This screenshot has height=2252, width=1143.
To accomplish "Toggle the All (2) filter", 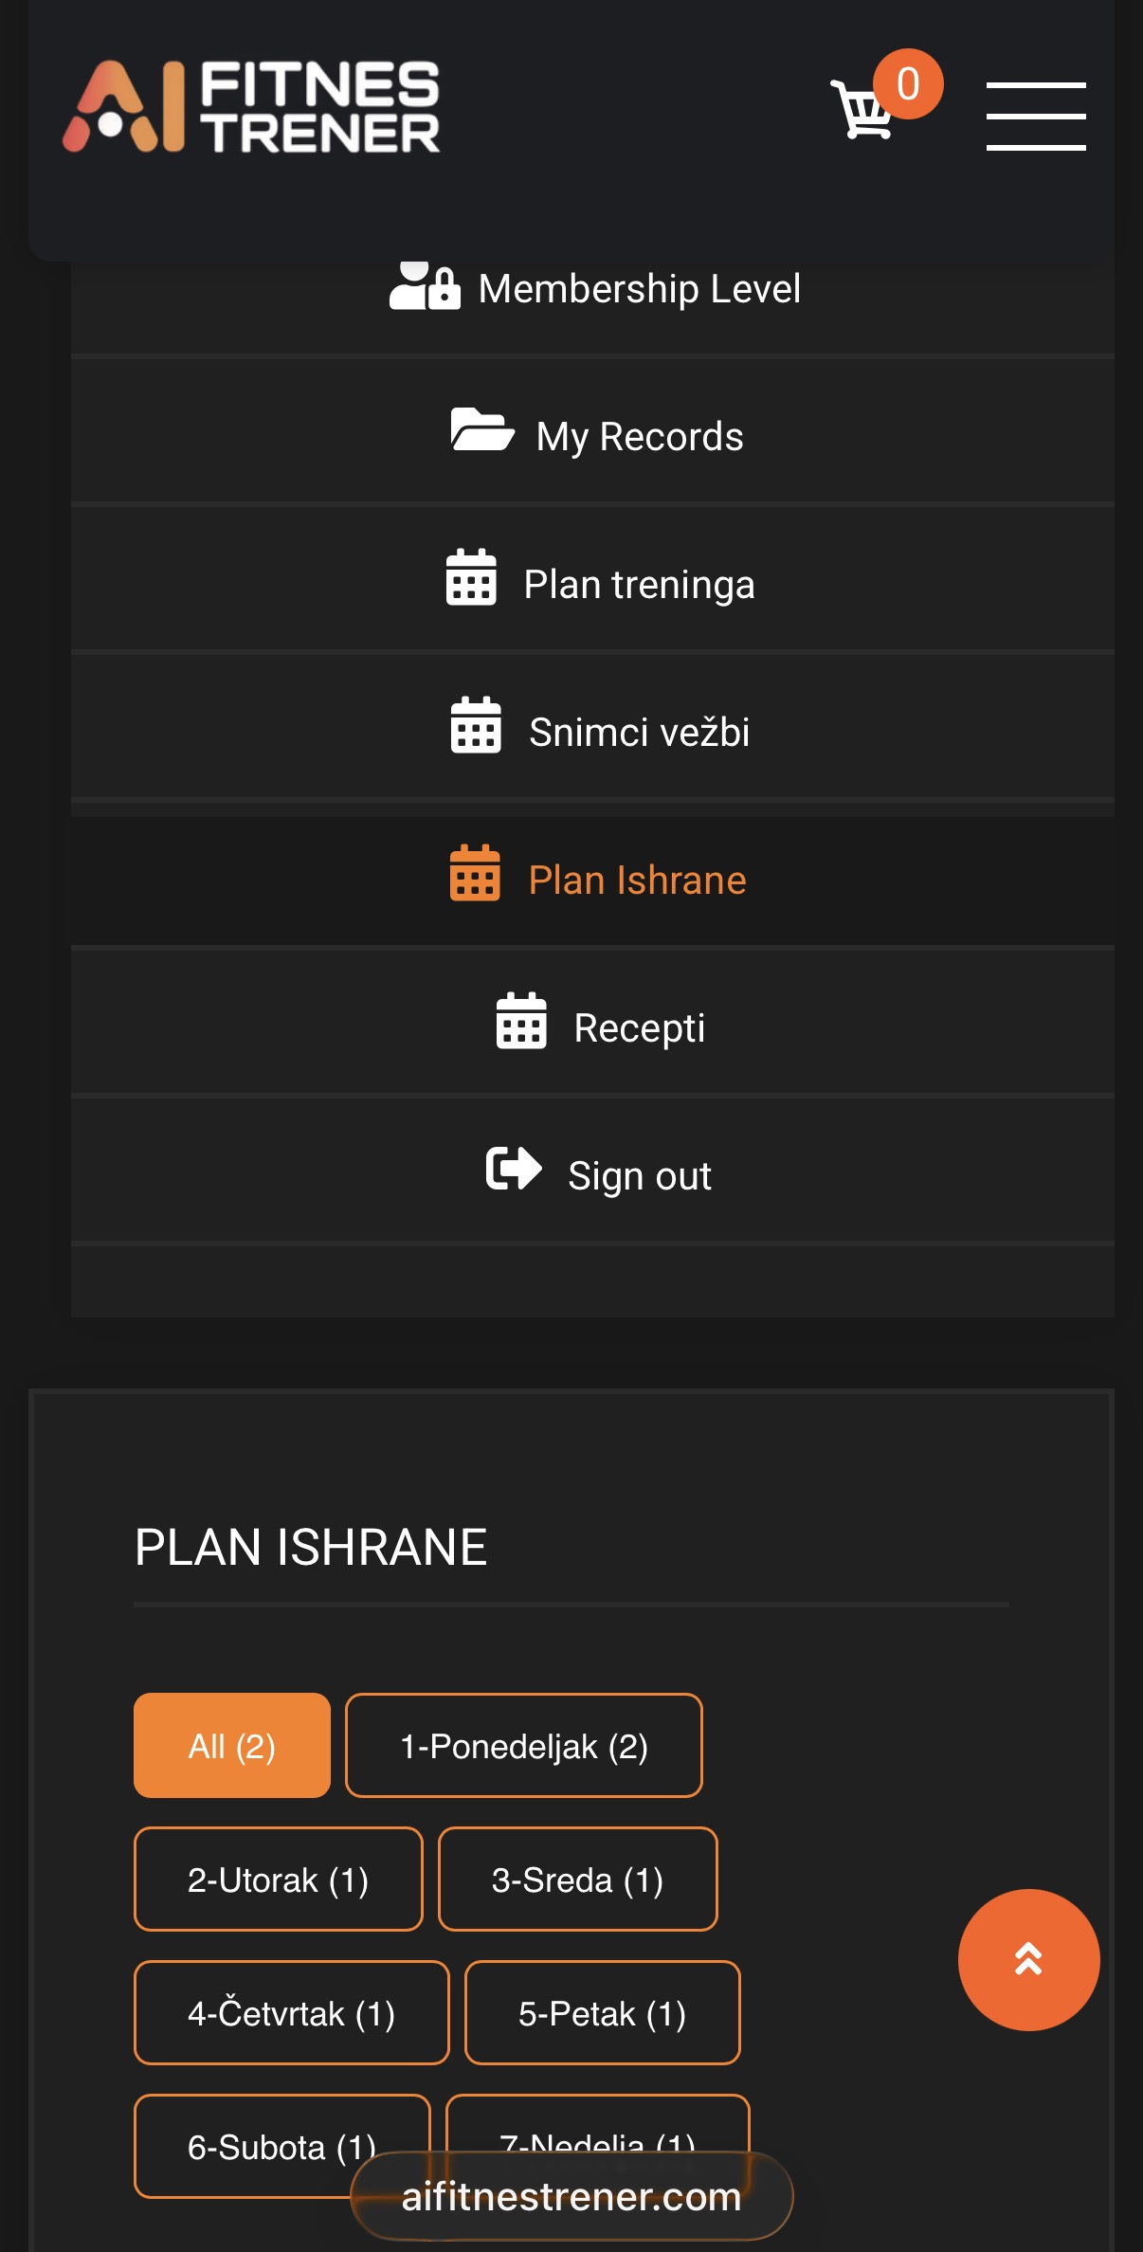I will tap(231, 1745).
